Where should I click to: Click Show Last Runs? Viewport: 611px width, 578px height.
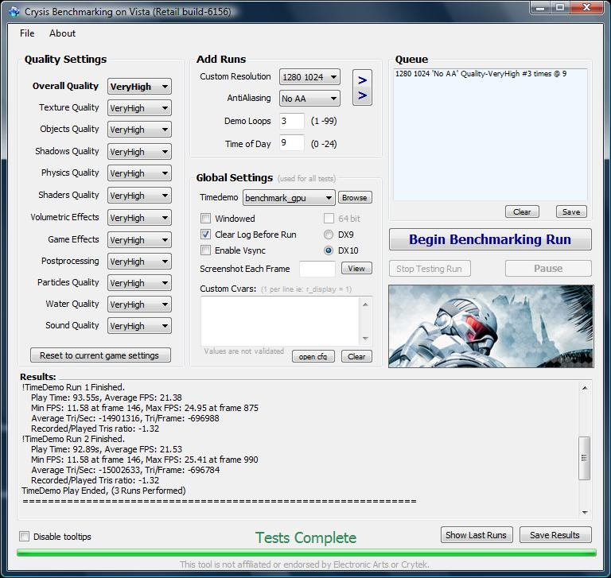[x=477, y=535]
